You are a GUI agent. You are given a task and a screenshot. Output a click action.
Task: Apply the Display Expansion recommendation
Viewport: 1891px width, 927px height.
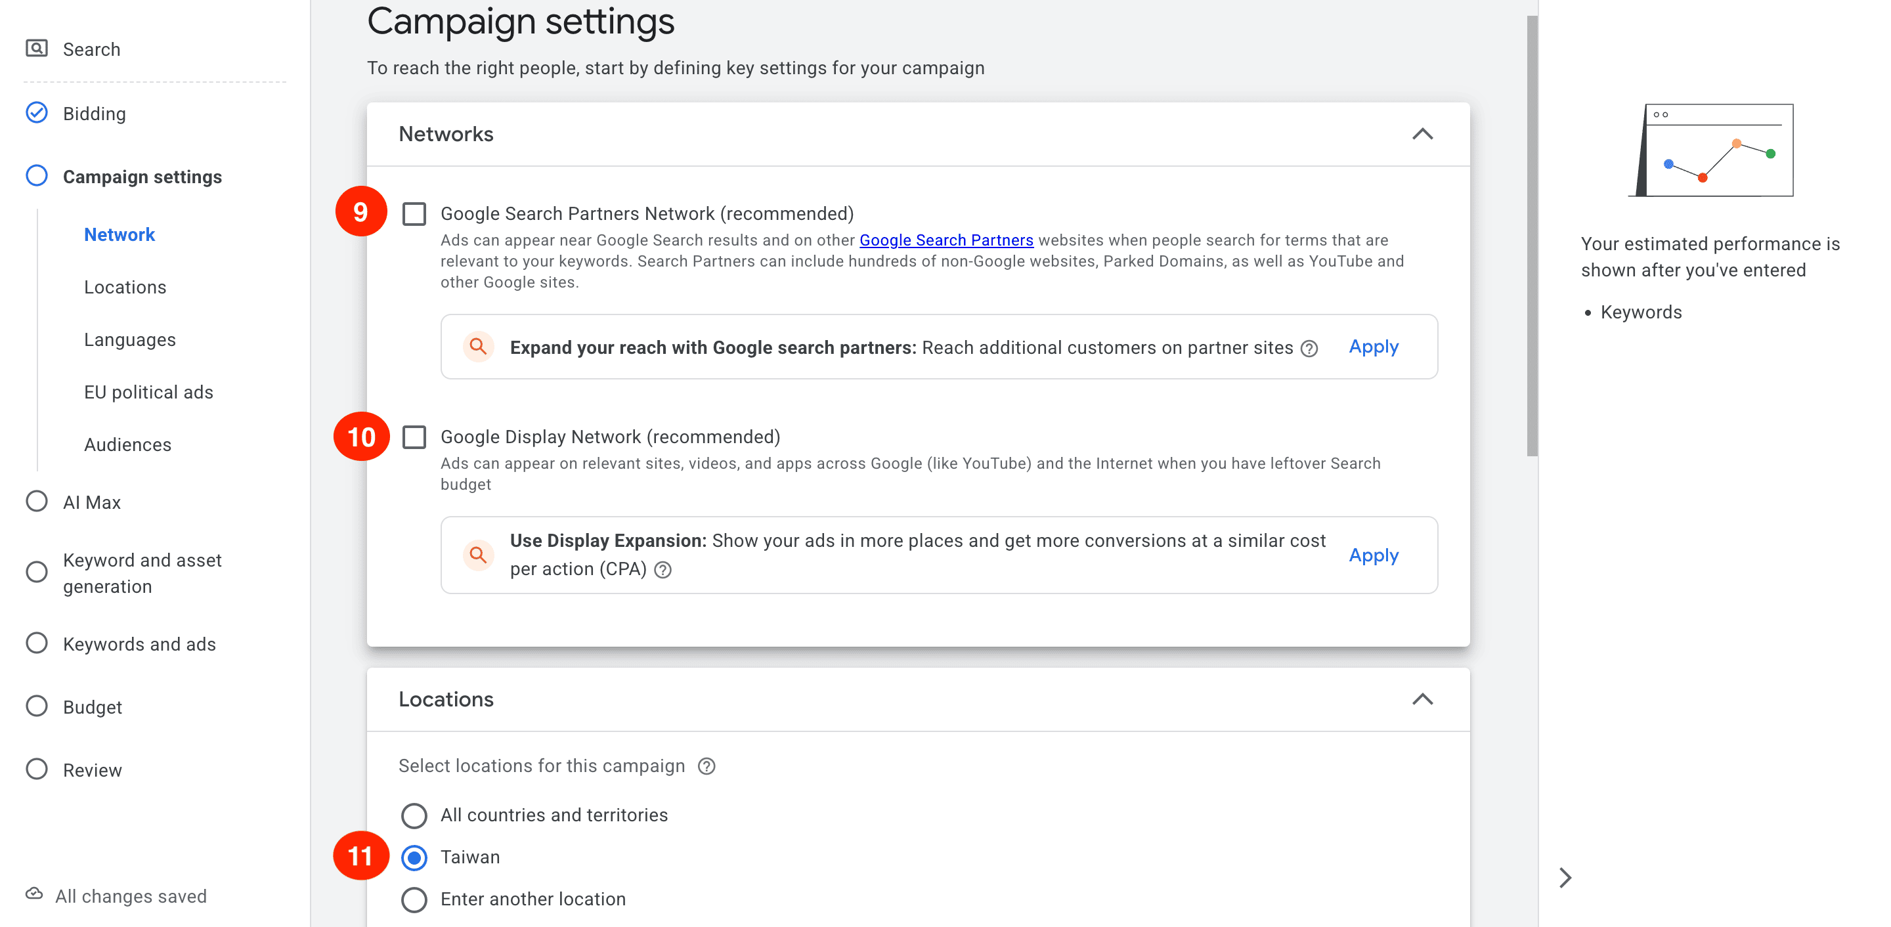(1374, 555)
